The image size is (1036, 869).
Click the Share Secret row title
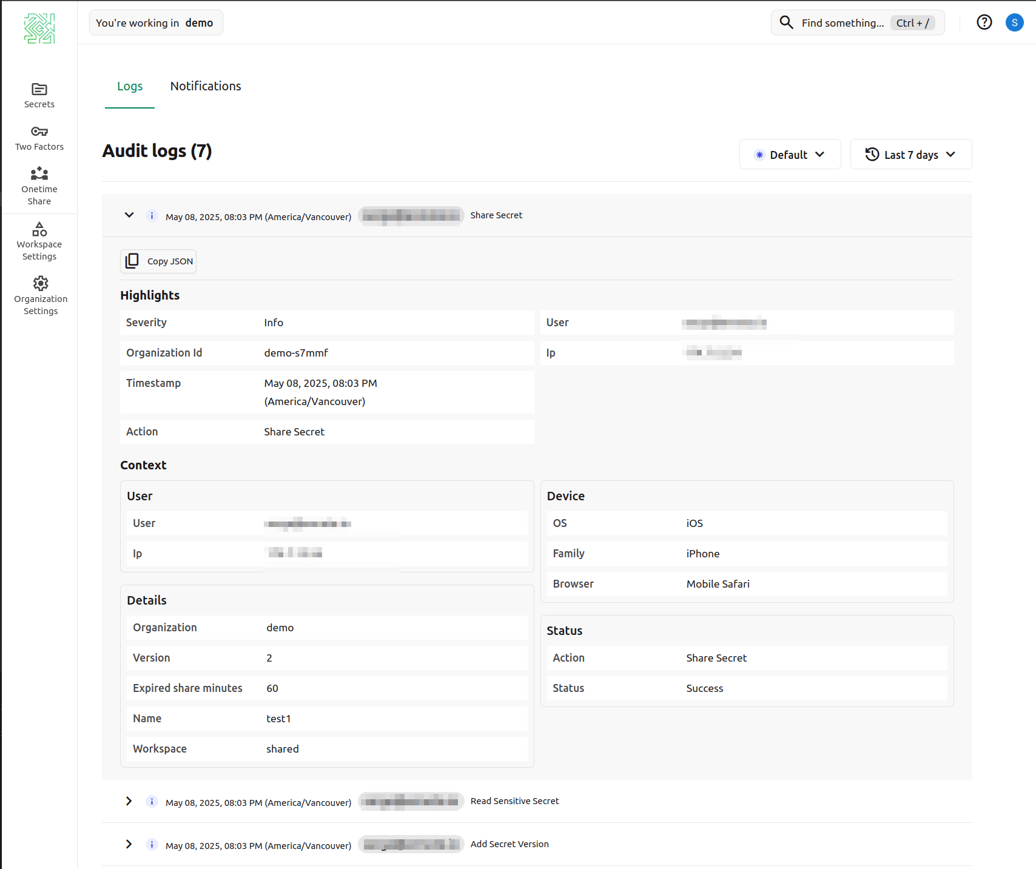tap(496, 215)
